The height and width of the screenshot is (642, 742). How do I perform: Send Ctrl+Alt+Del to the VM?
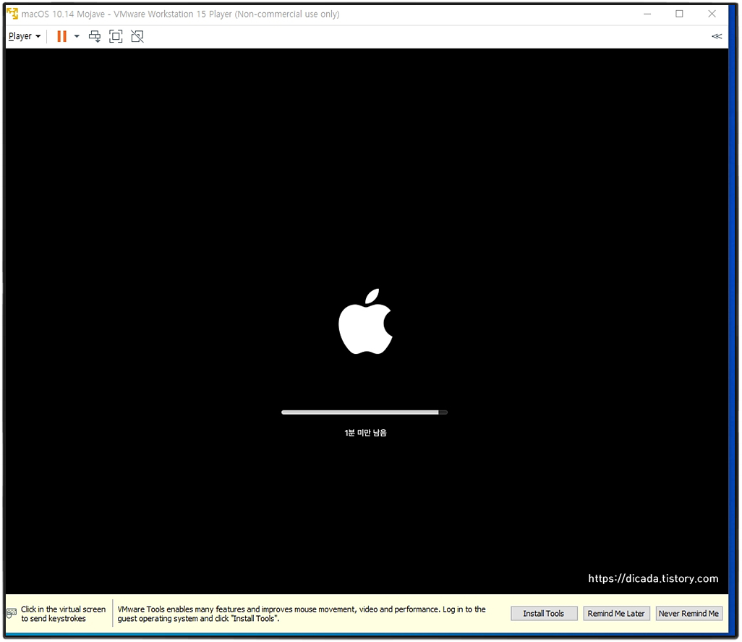coord(95,36)
